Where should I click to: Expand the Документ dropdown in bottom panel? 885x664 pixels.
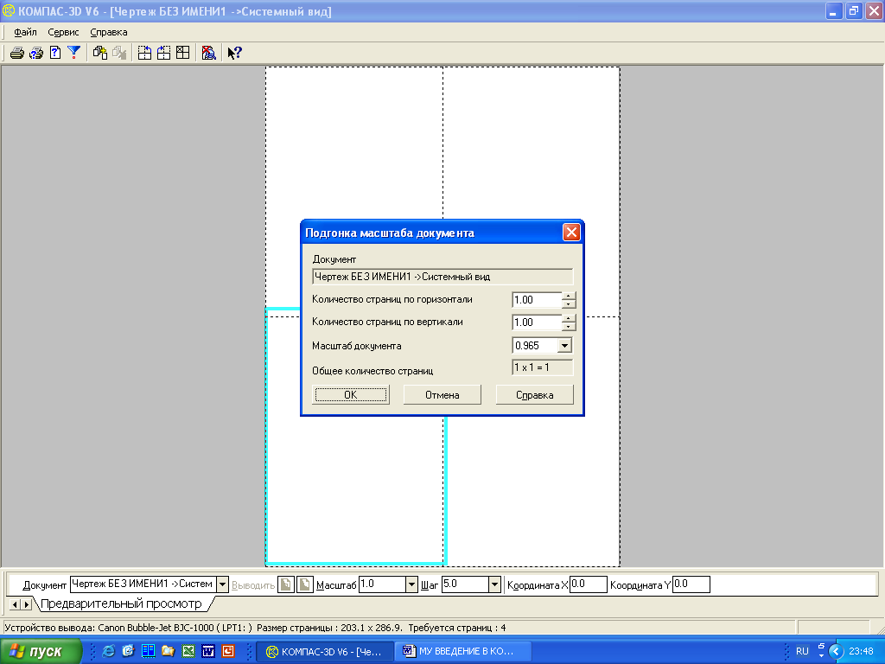point(222,584)
